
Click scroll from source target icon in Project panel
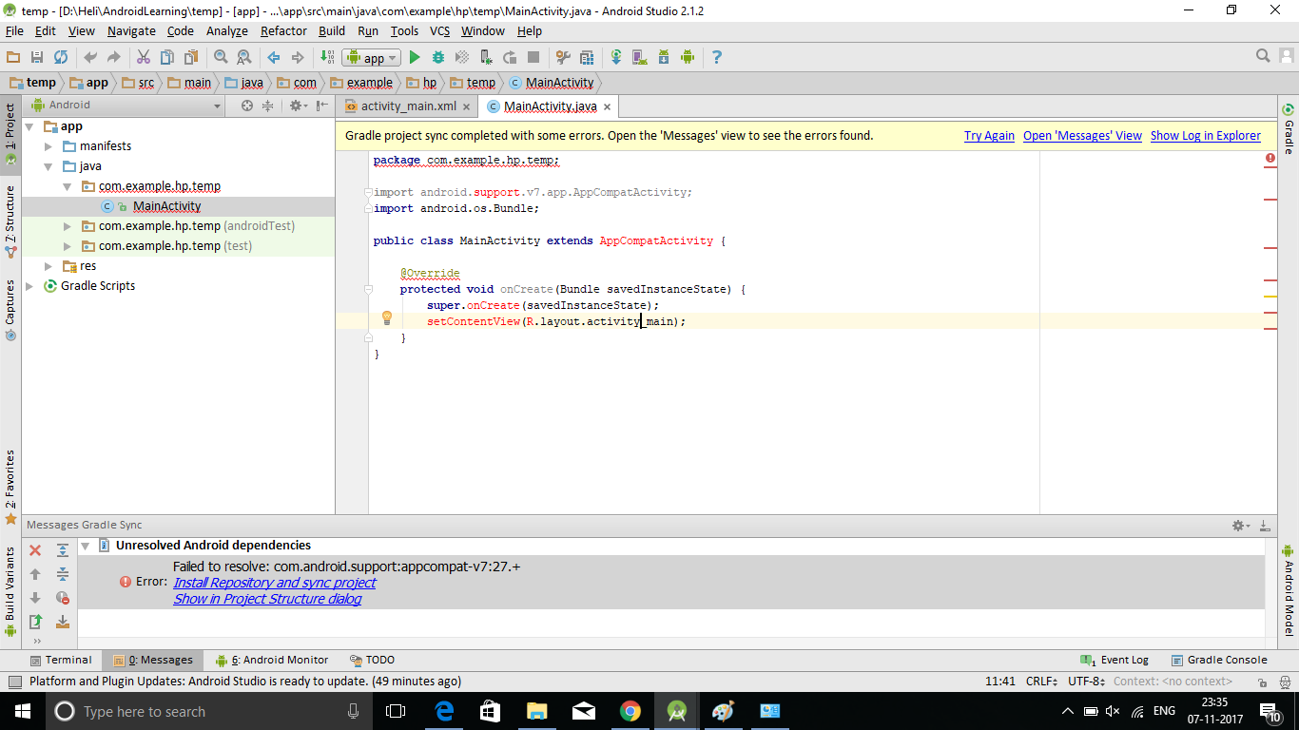(x=247, y=106)
